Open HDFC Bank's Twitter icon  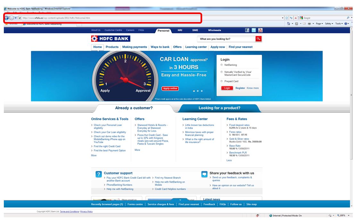point(254,30)
